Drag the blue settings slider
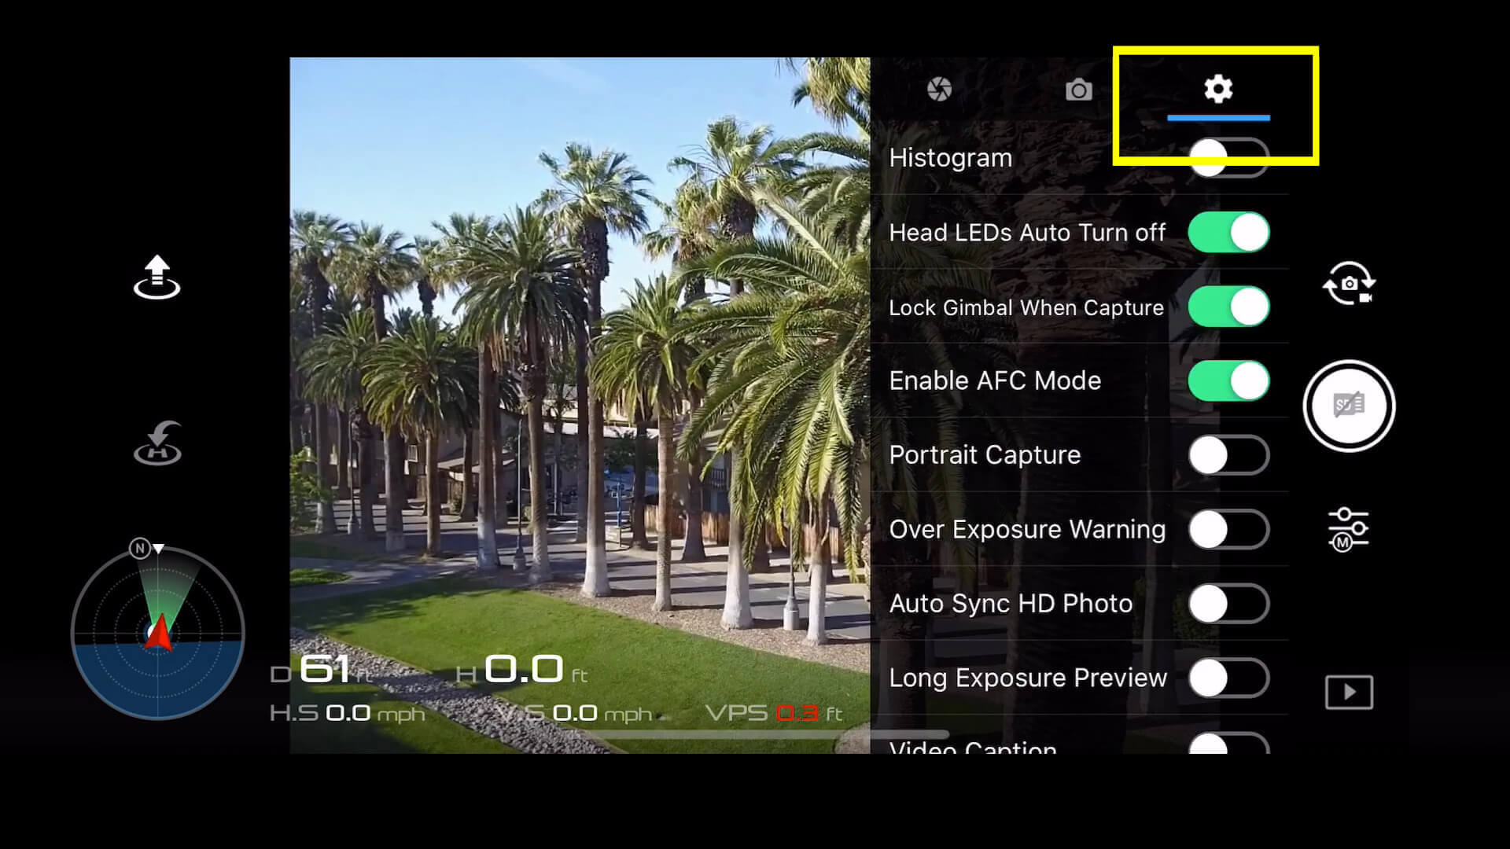 point(1218,118)
